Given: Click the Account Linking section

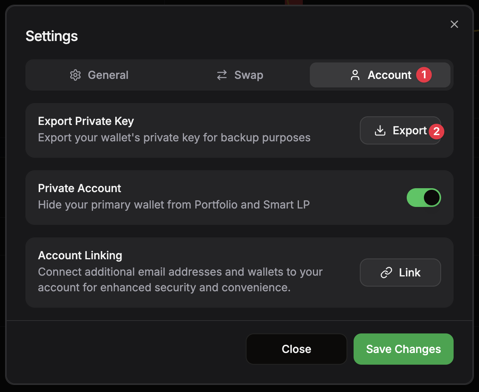Looking at the screenshot, I should pos(156,272).
